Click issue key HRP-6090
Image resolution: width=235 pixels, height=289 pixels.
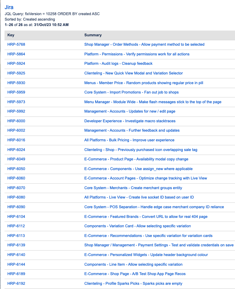click(16, 207)
